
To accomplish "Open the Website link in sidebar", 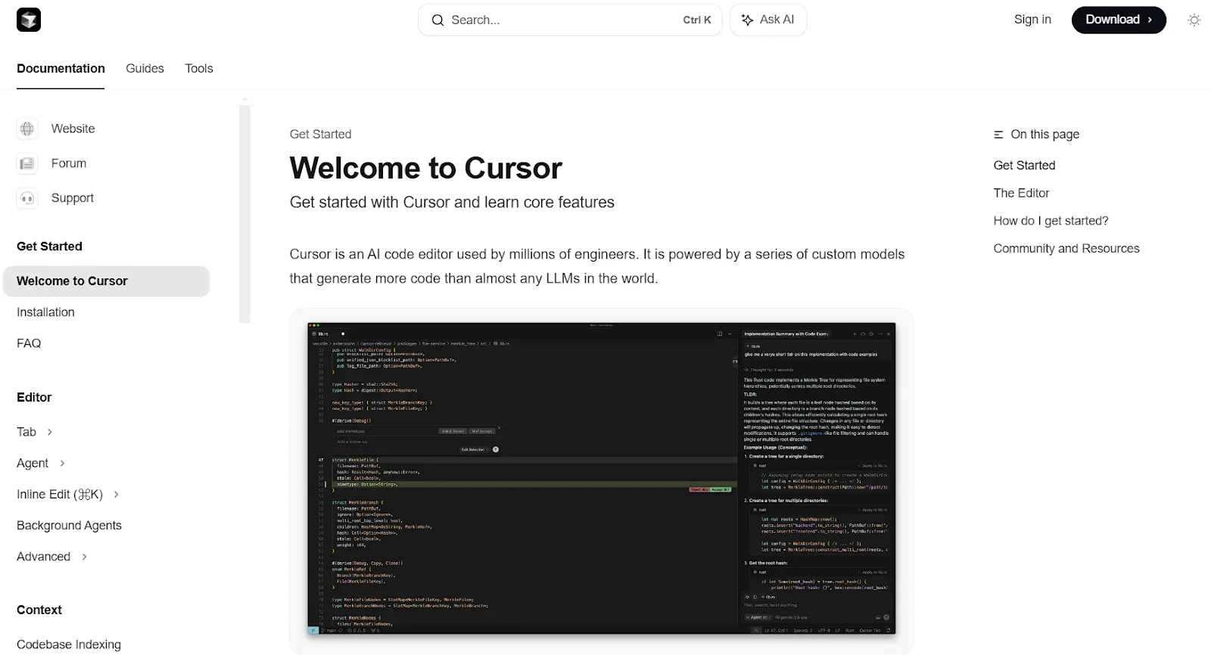I will (x=73, y=129).
